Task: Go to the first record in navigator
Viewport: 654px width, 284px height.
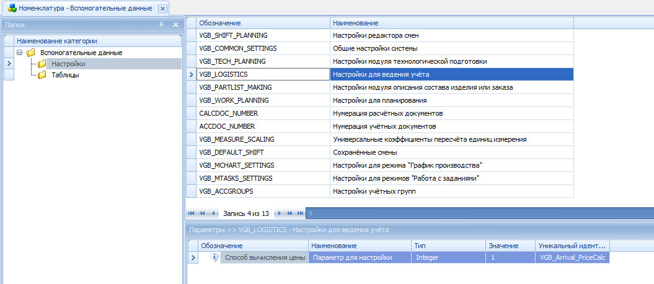Action: pyautogui.click(x=192, y=213)
